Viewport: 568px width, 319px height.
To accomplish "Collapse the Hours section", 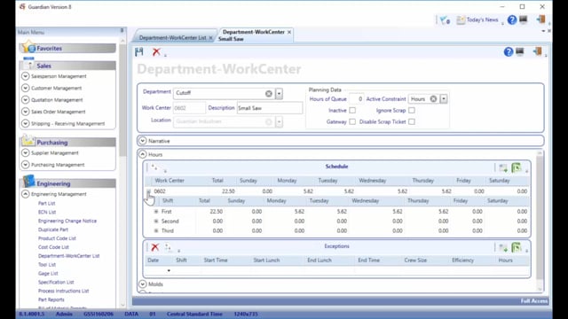I will (x=143, y=154).
